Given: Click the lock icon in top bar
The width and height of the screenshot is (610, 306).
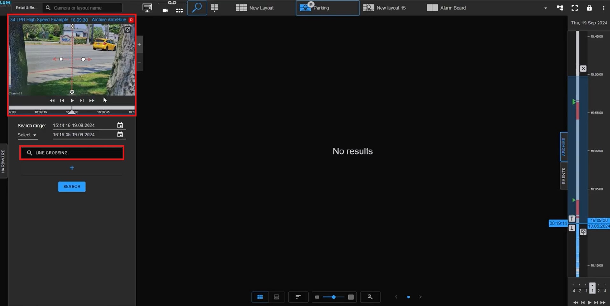Looking at the screenshot, I should tap(589, 8).
